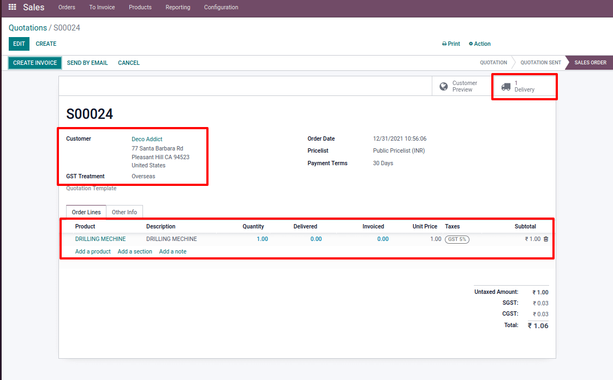Open Customer Preview stat button

[x=462, y=86]
